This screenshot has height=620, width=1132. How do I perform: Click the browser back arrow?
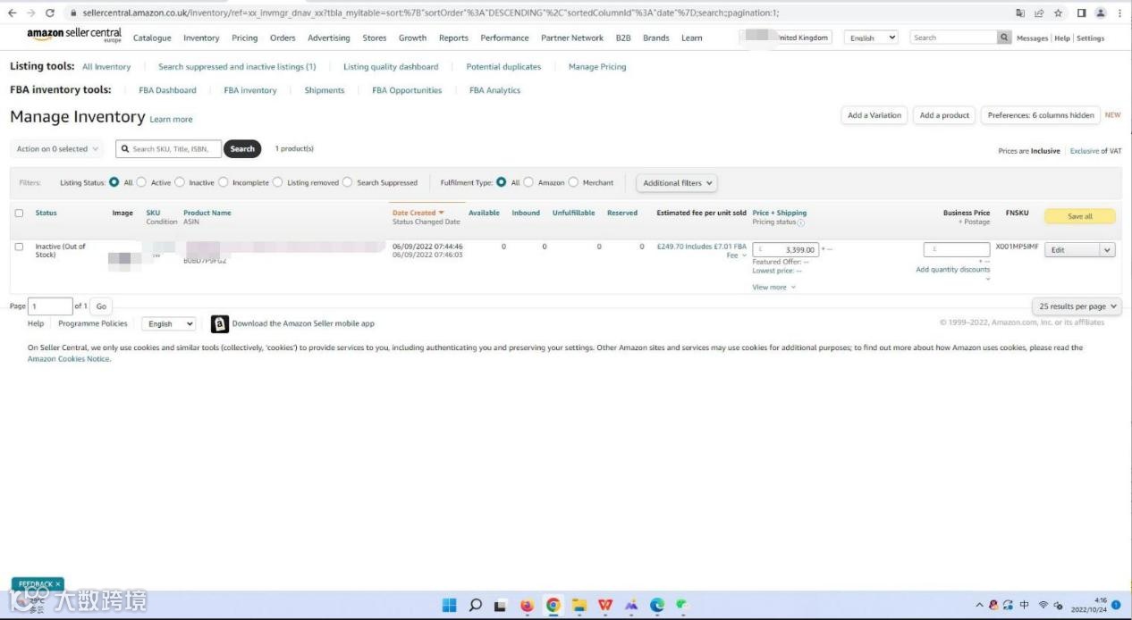[12, 13]
